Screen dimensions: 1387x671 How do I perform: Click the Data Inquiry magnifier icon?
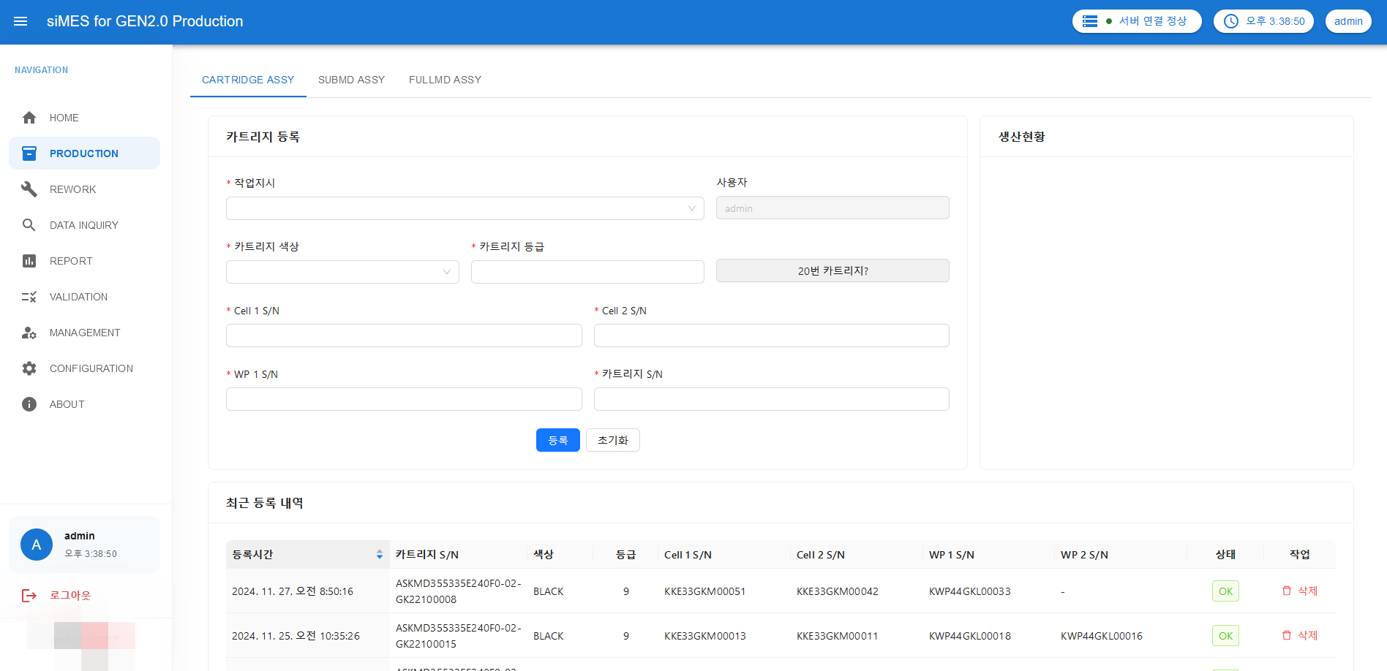coord(29,225)
